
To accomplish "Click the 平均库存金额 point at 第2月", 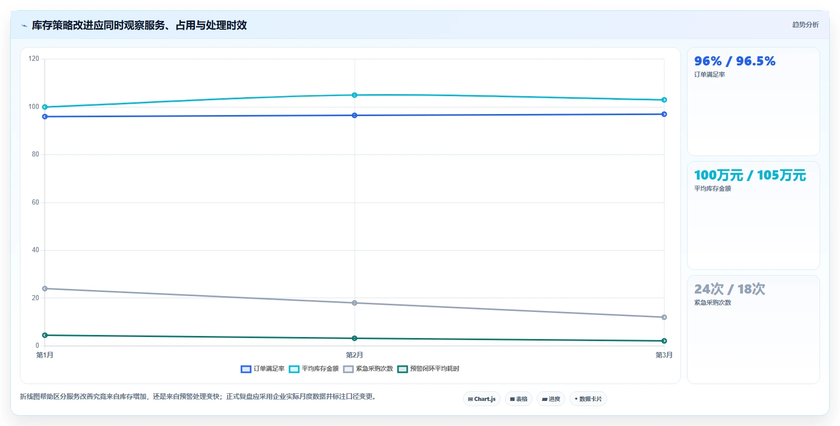I will pos(355,95).
